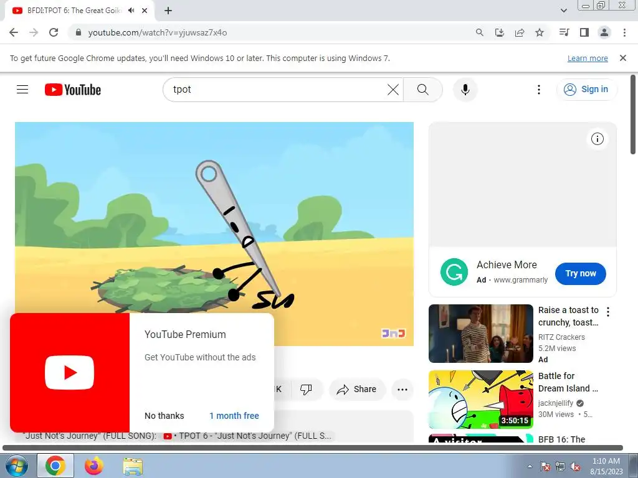The width and height of the screenshot is (638, 478).
Task: Open the YouTube hamburger guide menu
Action: pyautogui.click(x=22, y=90)
